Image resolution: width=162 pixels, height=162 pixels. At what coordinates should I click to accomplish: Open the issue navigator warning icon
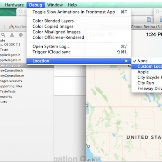click(12, 35)
